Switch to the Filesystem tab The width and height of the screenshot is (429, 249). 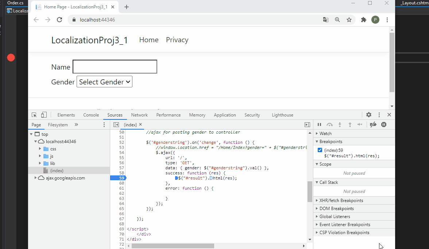point(57,125)
